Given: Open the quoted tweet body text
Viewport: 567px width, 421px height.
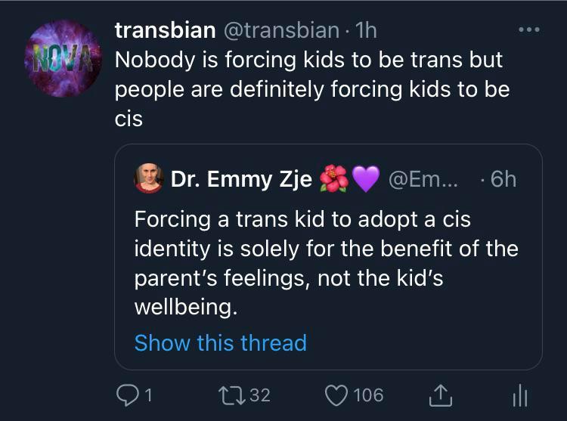Looking at the screenshot, I should click(x=325, y=264).
